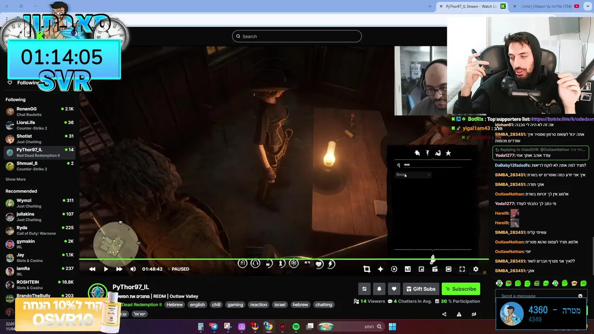Screen dimensions: 594x334
Task: Click the sparkle icon in player controls
Action: [381, 269]
